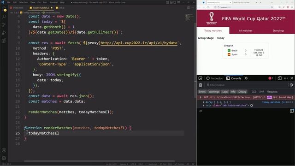This screenshot has width=295, height=166.
Task: Open Run and Debug in the activity bar
Action: 4,33
